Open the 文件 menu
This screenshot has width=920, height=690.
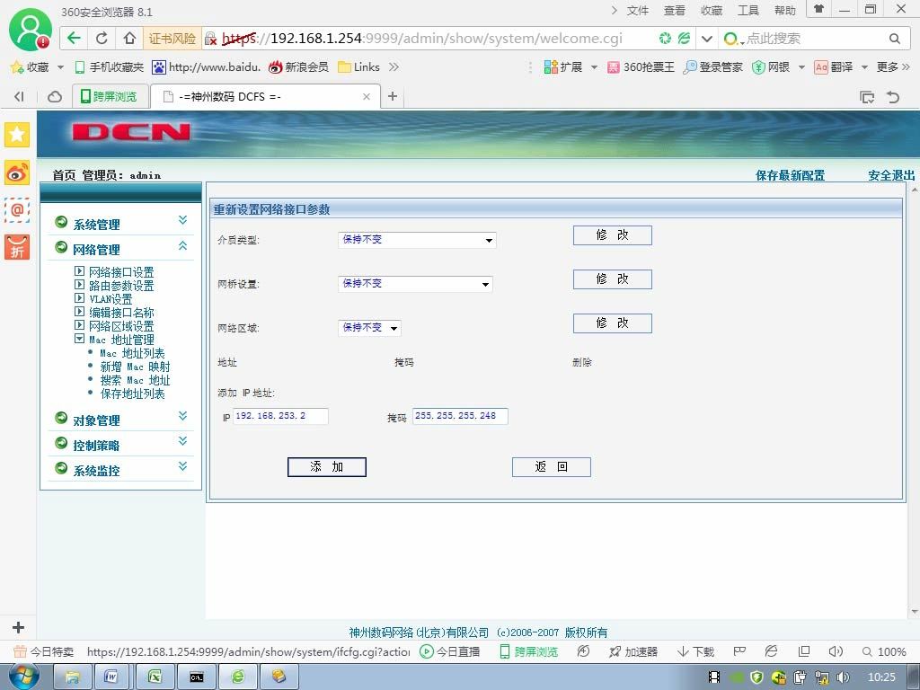tap(637, 11)
